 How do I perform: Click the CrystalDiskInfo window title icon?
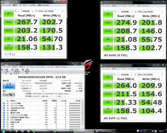[2, 64]
